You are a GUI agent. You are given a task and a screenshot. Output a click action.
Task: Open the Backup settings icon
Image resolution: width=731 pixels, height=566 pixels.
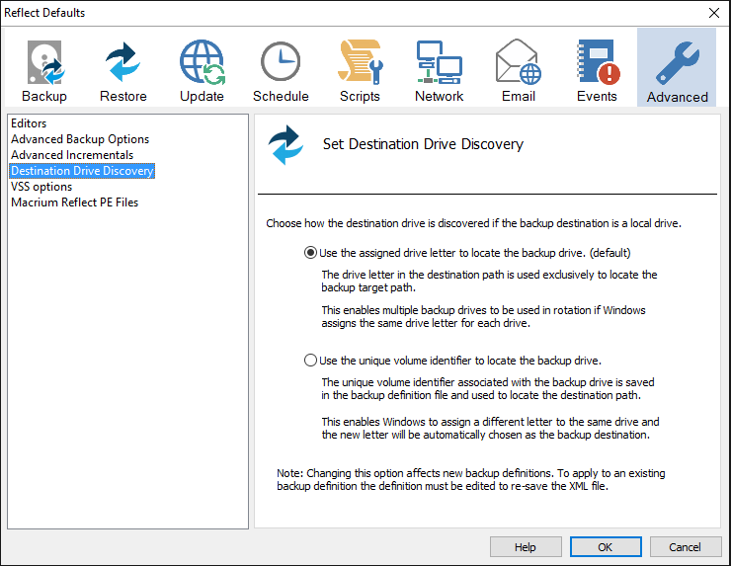[43, 63]
